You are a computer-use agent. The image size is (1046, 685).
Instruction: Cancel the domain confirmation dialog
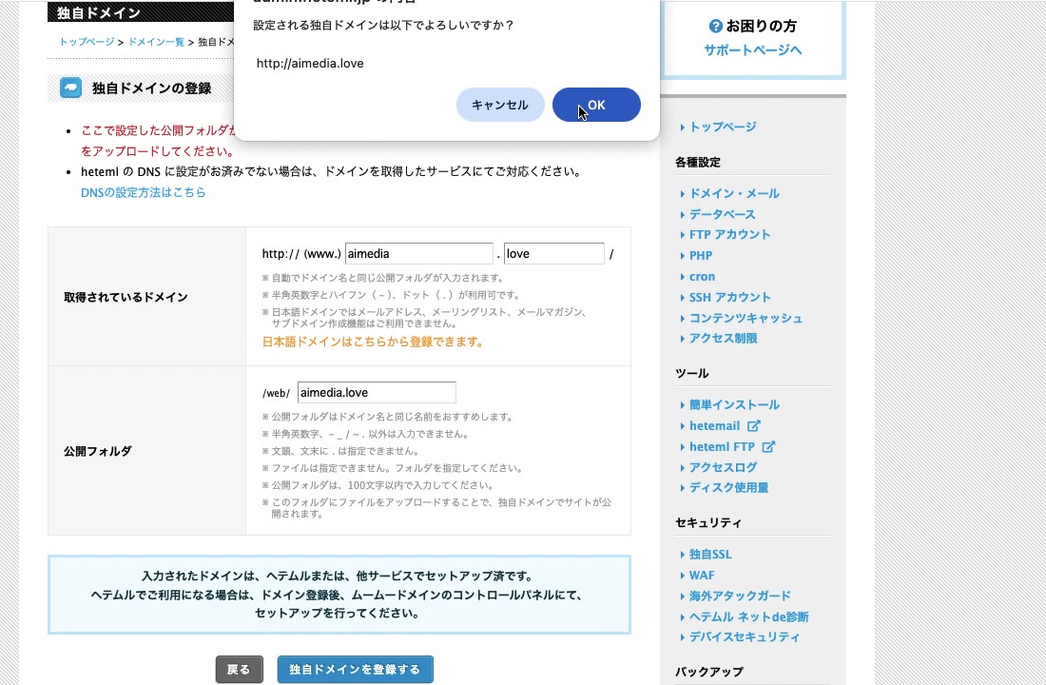tap(500, 105)
